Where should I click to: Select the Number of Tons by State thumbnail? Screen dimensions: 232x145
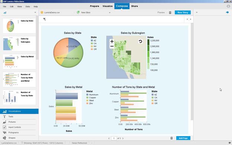click(19, 97)
